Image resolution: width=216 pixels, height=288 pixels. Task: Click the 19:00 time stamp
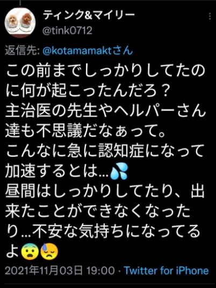100,271
